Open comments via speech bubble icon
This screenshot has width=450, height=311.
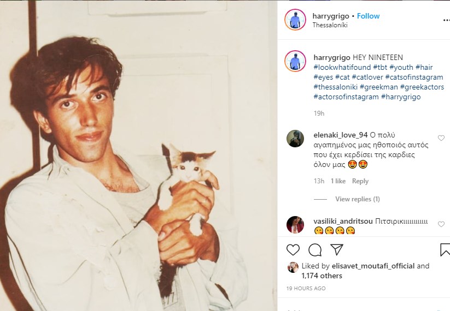(x=315, y=250)
